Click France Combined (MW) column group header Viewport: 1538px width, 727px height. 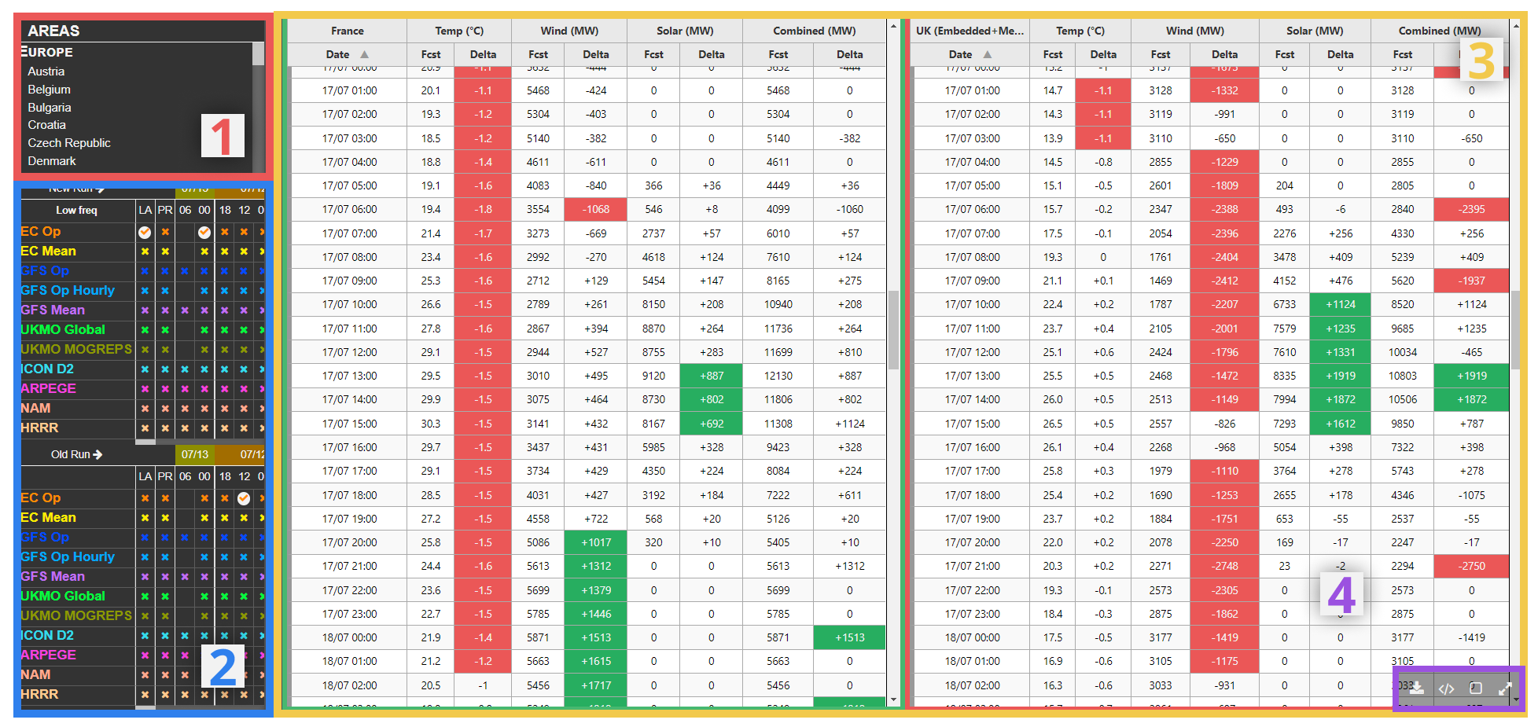tap(814, 31)
